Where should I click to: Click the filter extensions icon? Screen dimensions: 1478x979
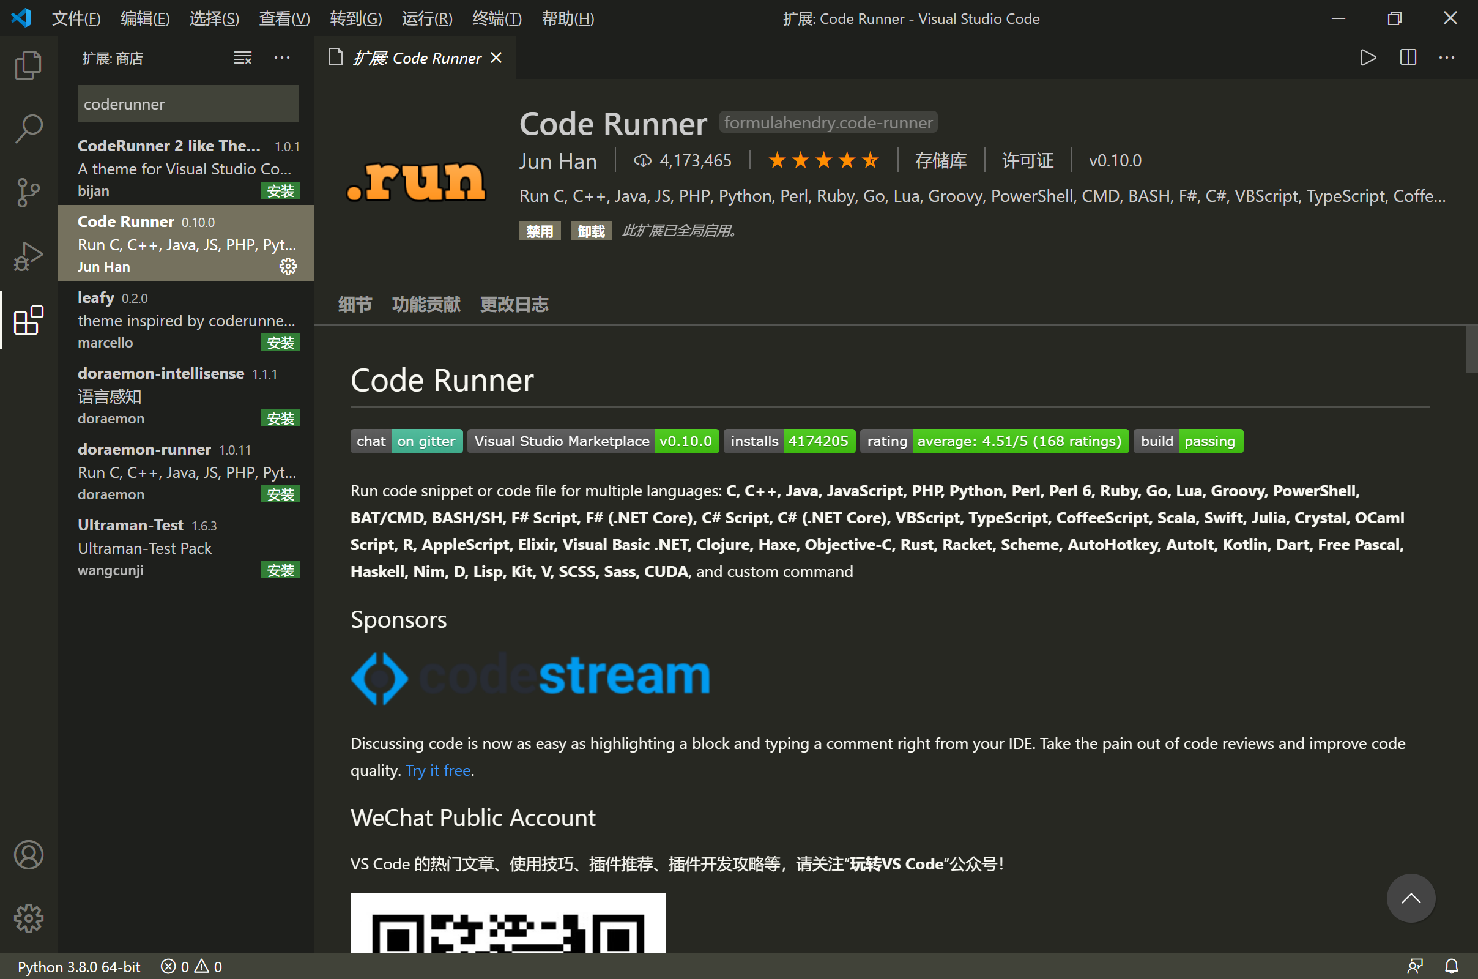243,58
